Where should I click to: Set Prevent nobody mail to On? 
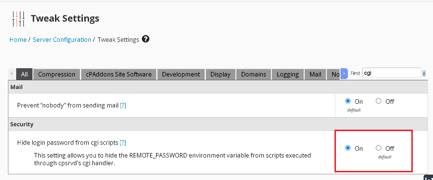[348, 101]
